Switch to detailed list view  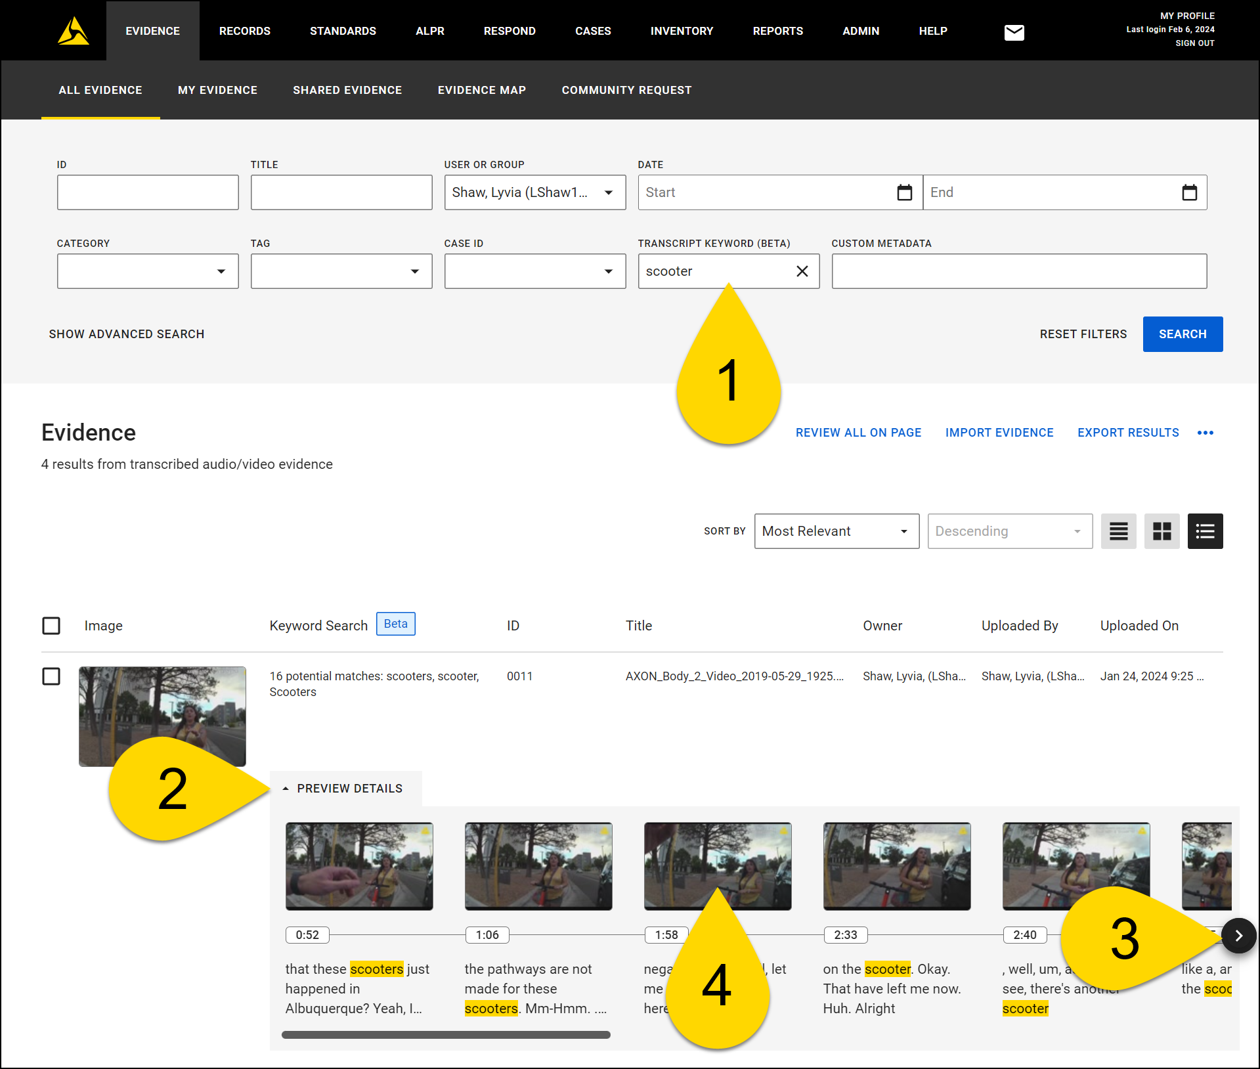[x=1205, y=531]
